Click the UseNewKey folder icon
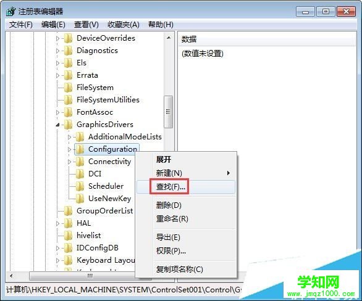 point(80,199)
